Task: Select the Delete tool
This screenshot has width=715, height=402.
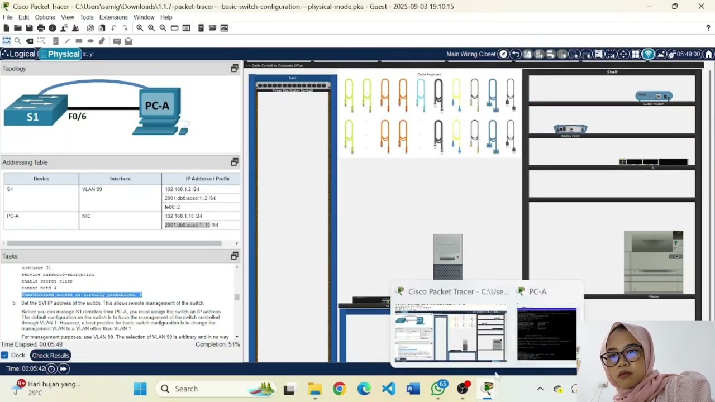Action: (30, 41)
